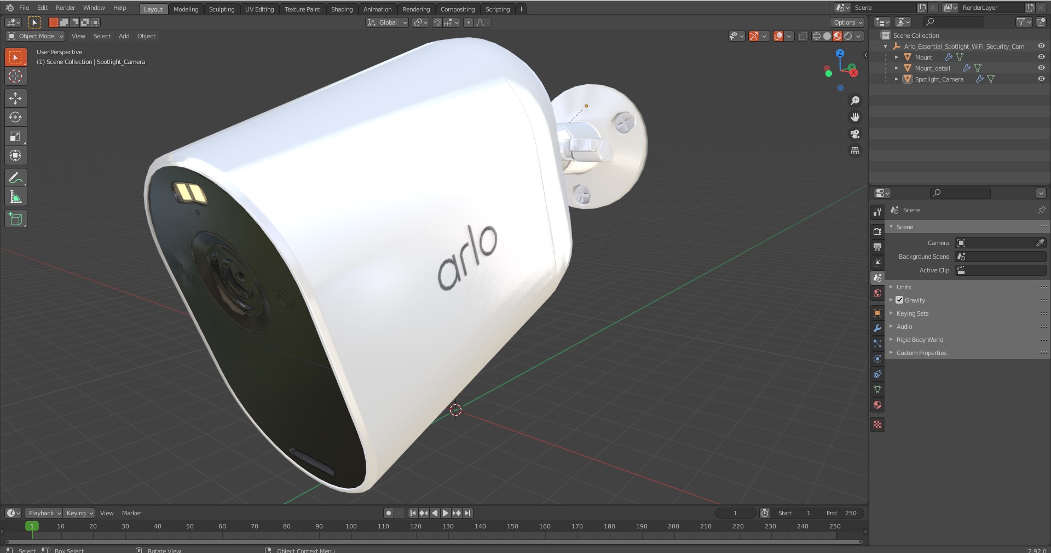Expand the Keying Sets panel
Image resolution: width=1051 pixels, height=553 pixels.
912,313
